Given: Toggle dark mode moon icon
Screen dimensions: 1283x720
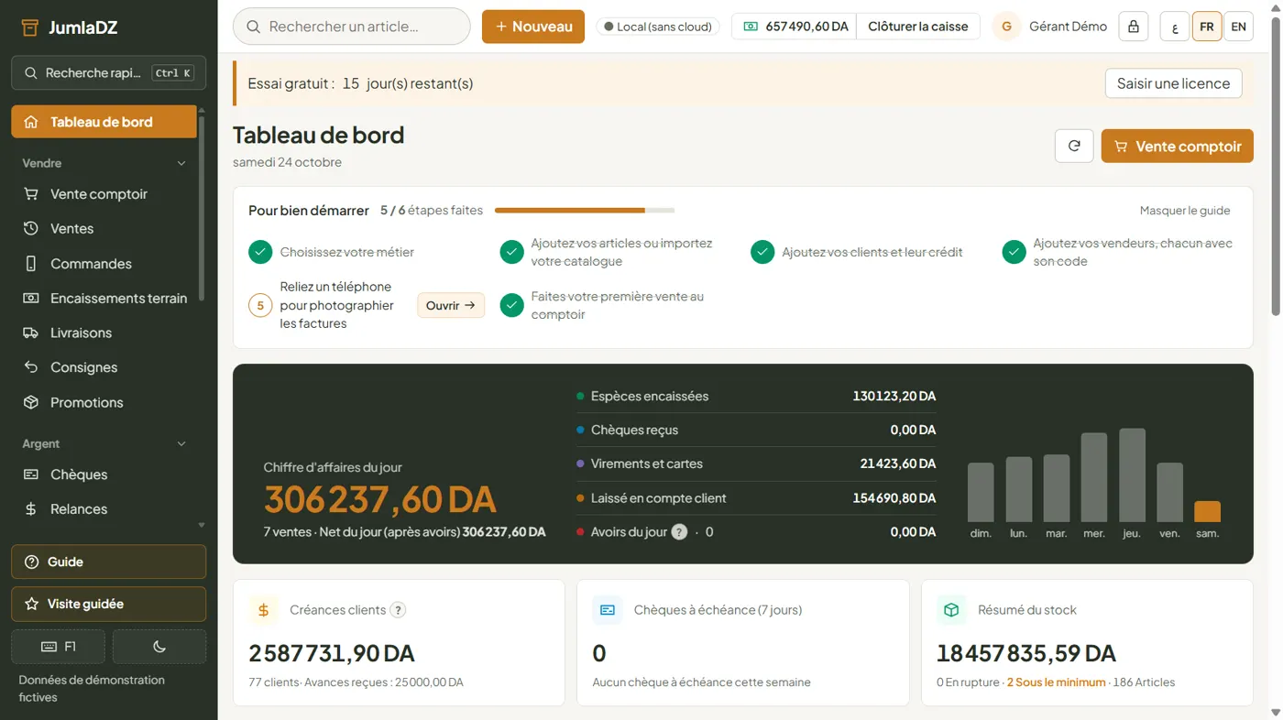Looking at the screenshot, I should (x=159, y=647).
